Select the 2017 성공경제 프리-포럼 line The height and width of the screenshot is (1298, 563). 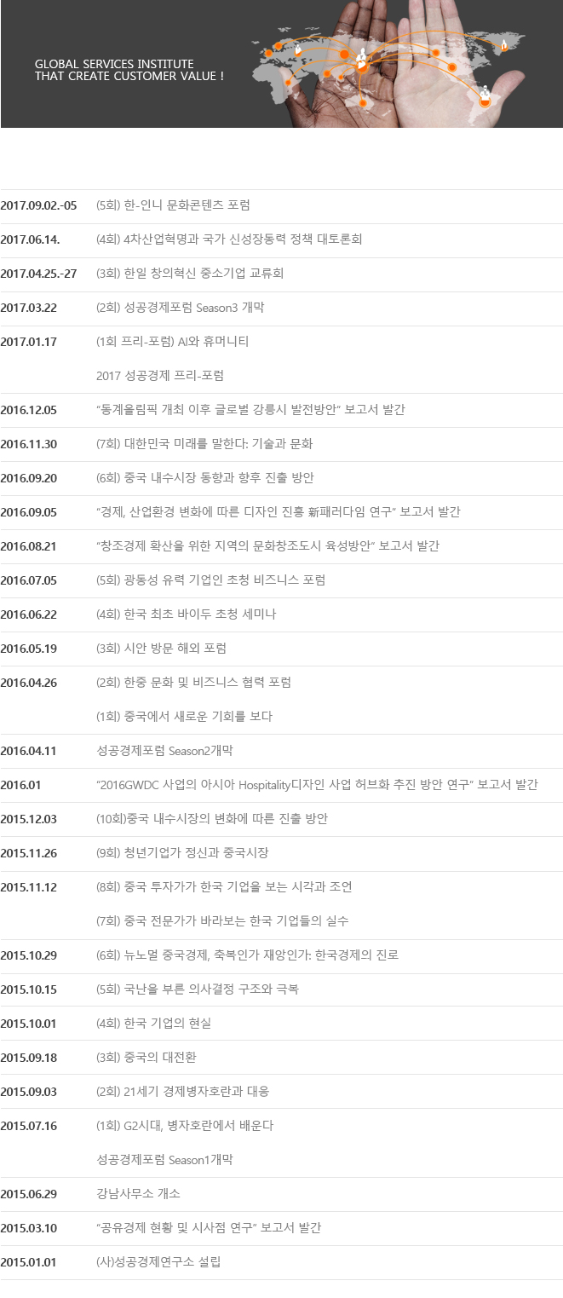tap(160, 375)
